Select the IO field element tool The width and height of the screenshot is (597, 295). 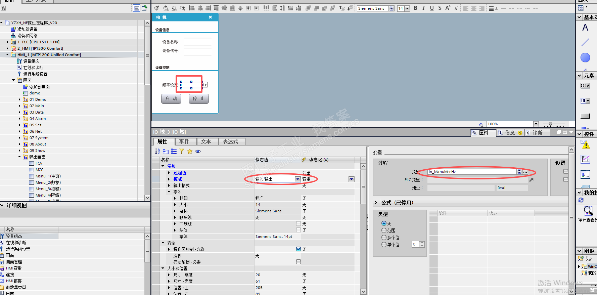(x=585, y=86)
